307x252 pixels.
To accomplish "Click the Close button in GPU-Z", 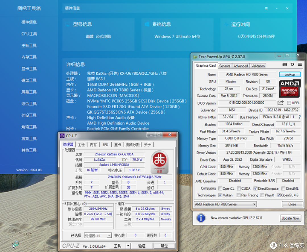I will pyautogui.click(x=292, y=204).
